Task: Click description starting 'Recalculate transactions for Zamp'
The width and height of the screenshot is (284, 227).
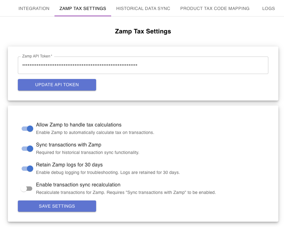Action: 126,193
